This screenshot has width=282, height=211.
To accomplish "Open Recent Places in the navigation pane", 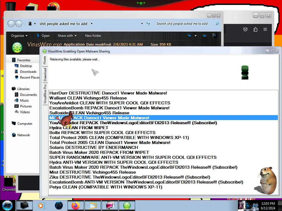I will [27, 77].
